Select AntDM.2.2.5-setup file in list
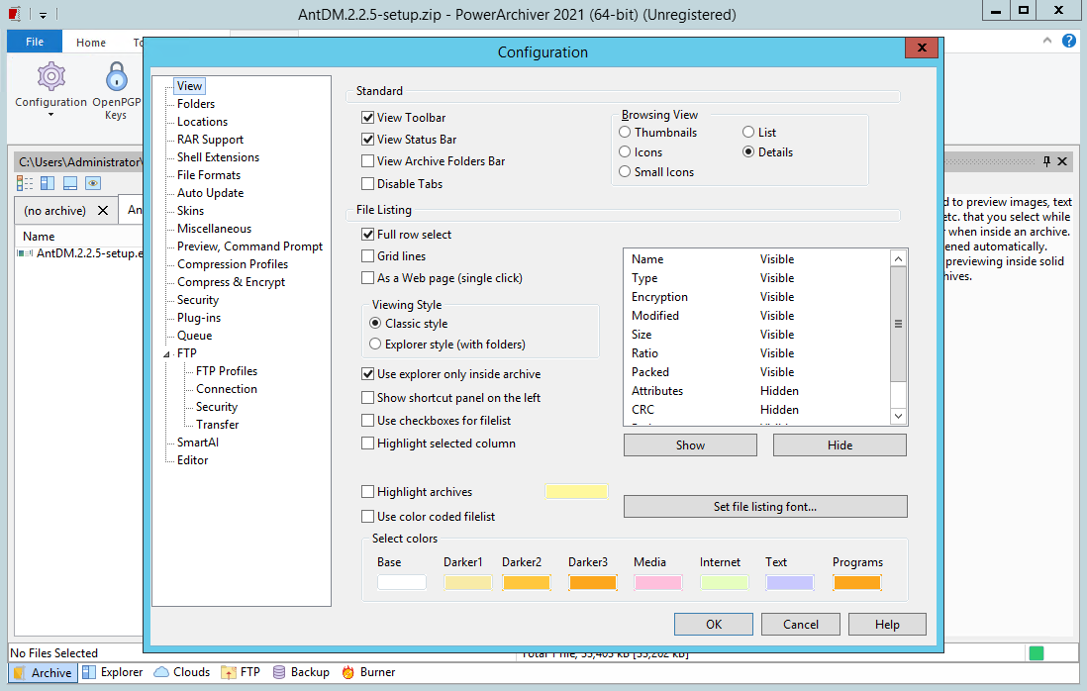The image size is (1087, 691). pos(80,253)
